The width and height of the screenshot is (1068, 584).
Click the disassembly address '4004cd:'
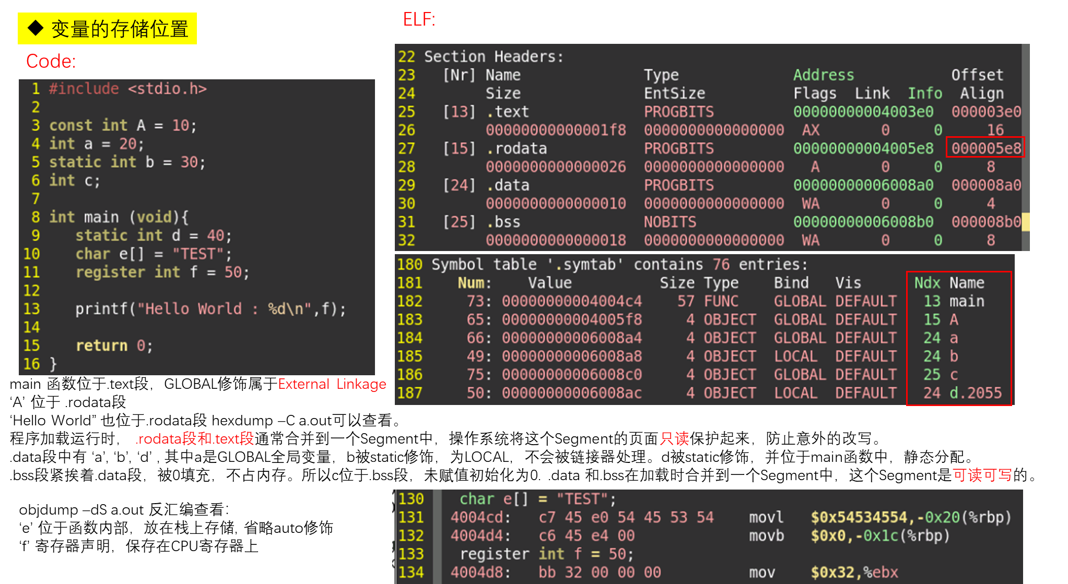[480, 517]
